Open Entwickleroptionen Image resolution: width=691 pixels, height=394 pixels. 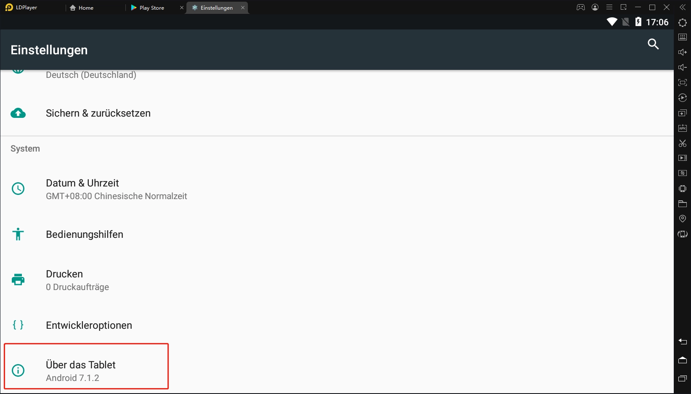pos(337,325)
